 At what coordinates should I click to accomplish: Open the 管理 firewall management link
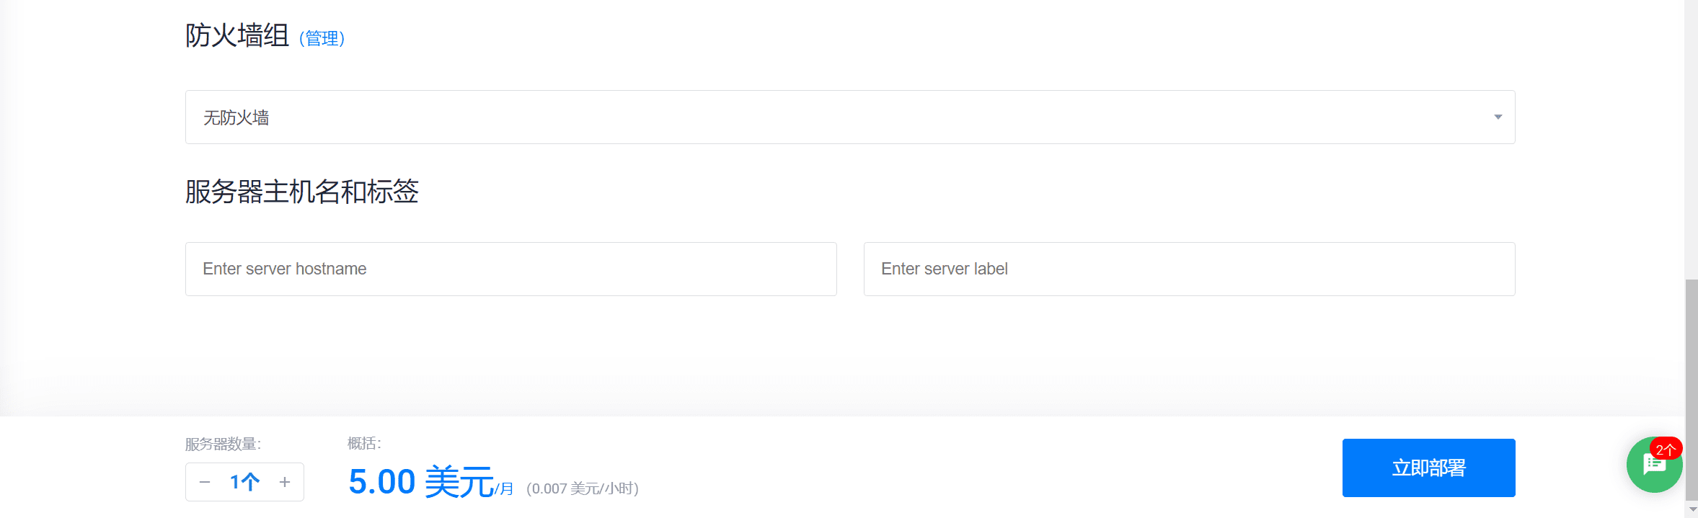point(322,38)
